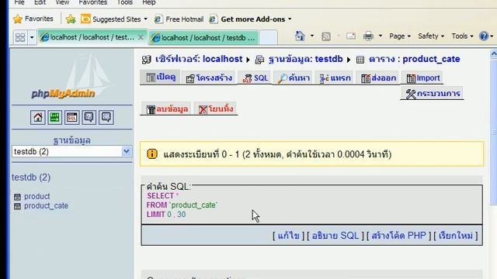Click the Free Hotmail link
The width and height of the screenshot is (497, 279).
point(179,19)
